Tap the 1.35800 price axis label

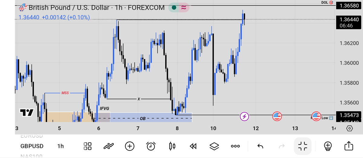click(349, 83)
